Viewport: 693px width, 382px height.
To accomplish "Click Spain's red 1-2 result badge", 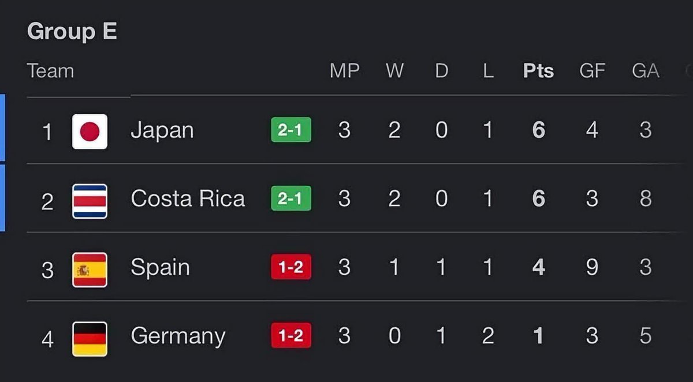I will (291, 267).
